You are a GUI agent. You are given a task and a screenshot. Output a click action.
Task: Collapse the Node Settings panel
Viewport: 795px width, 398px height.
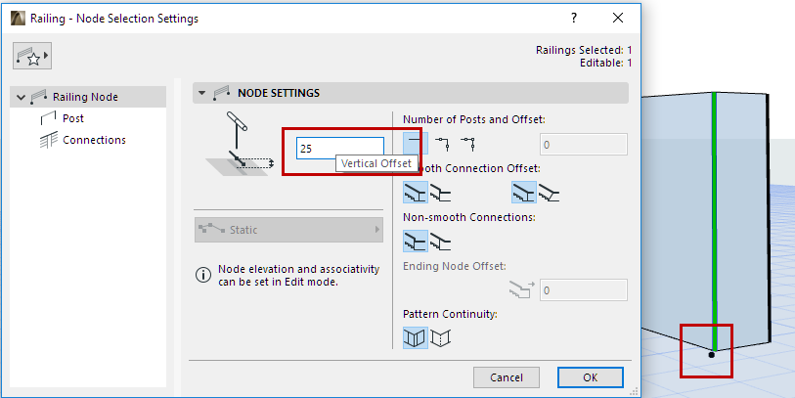(x=202, y=93)
